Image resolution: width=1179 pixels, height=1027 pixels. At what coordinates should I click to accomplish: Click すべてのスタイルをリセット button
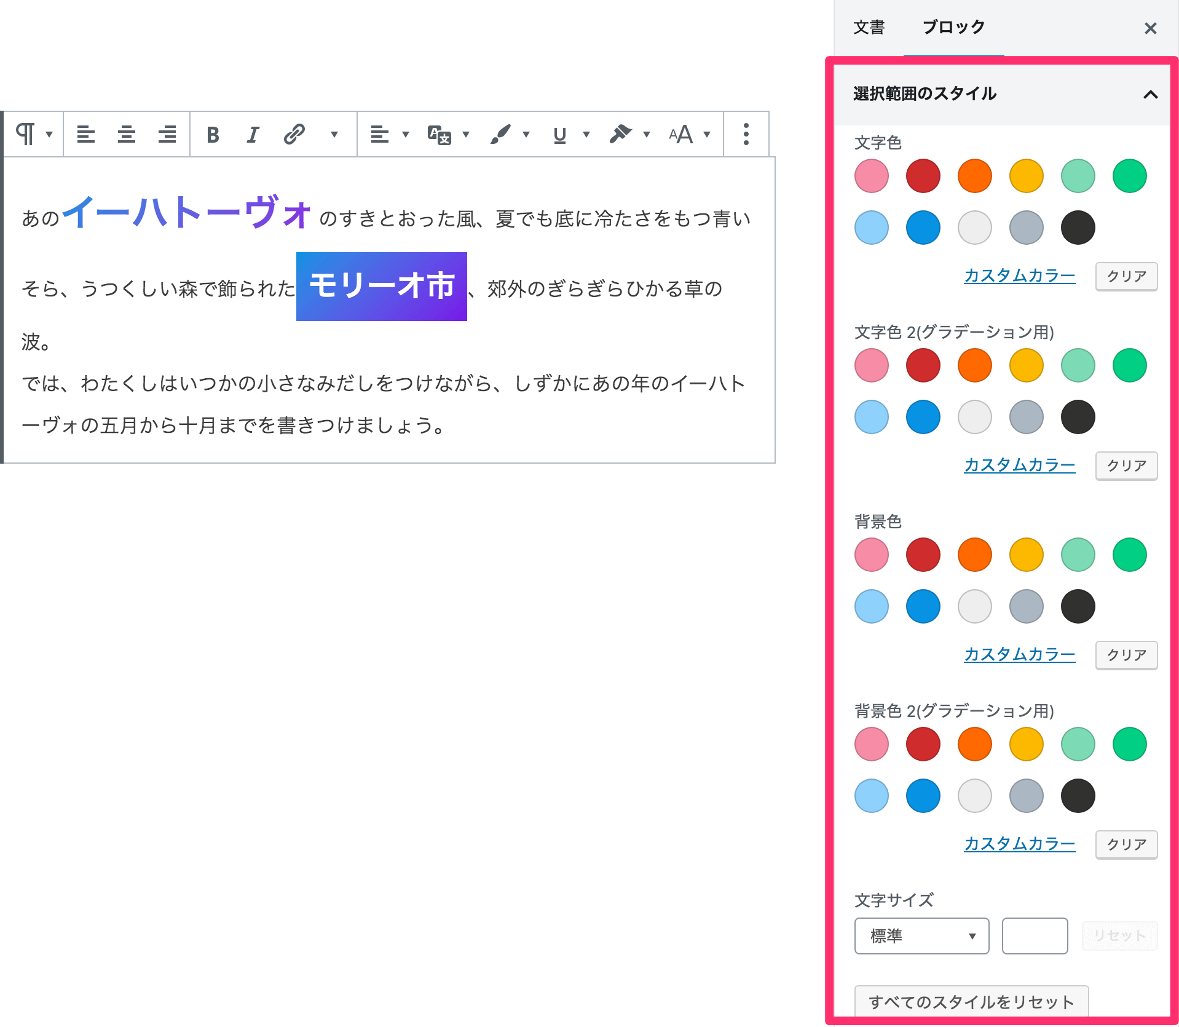971,1002
